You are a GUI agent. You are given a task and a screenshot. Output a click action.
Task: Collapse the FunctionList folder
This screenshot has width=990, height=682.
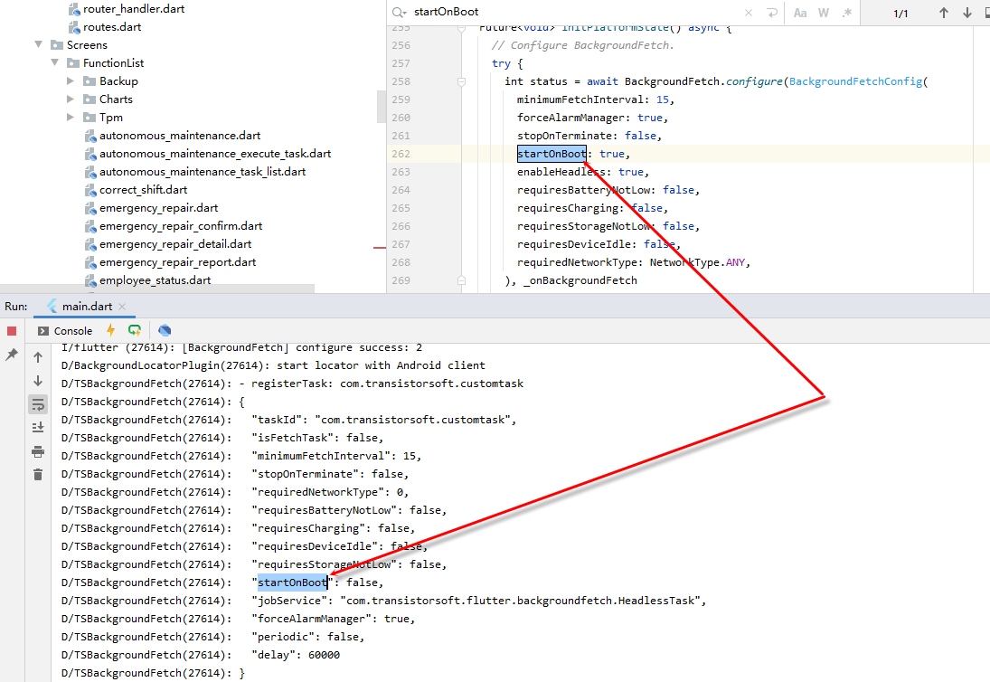[x=55, y=62]
